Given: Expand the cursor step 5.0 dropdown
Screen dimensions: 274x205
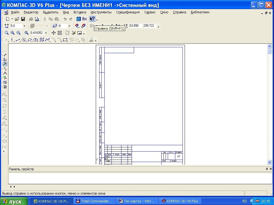Looking at the screenshot, I should pyautogui.click(x=24, y=26).
